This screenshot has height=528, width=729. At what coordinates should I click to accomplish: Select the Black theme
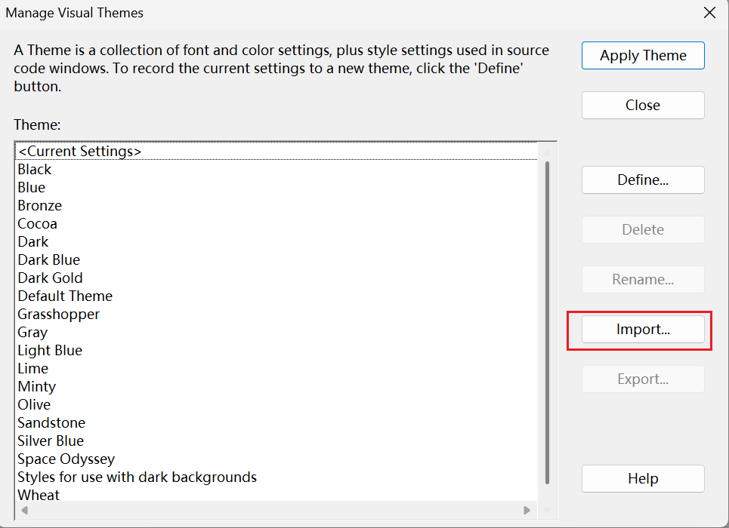[276, 170]
